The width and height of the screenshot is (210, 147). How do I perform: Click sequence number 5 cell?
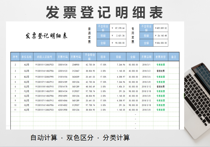[15, 82]
